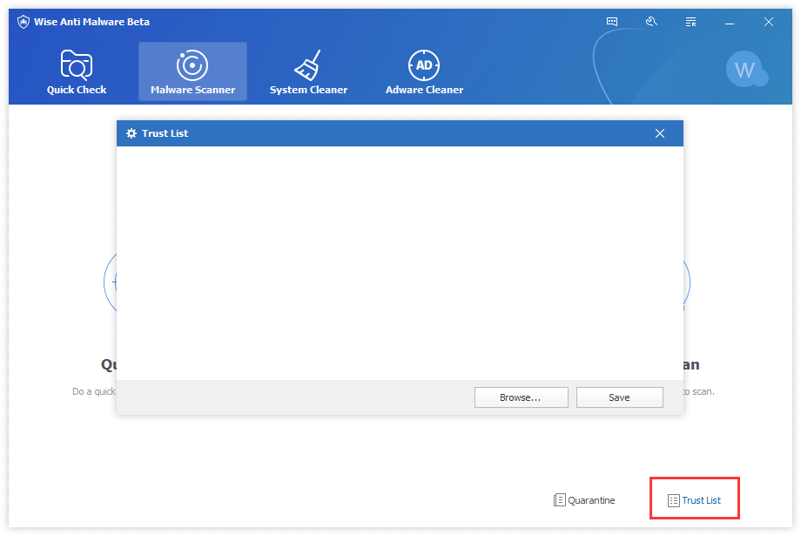The width and height of the screenshot is (801, 536).
Task: Close the Wise Anti Malware window
Action: [768, 22]
